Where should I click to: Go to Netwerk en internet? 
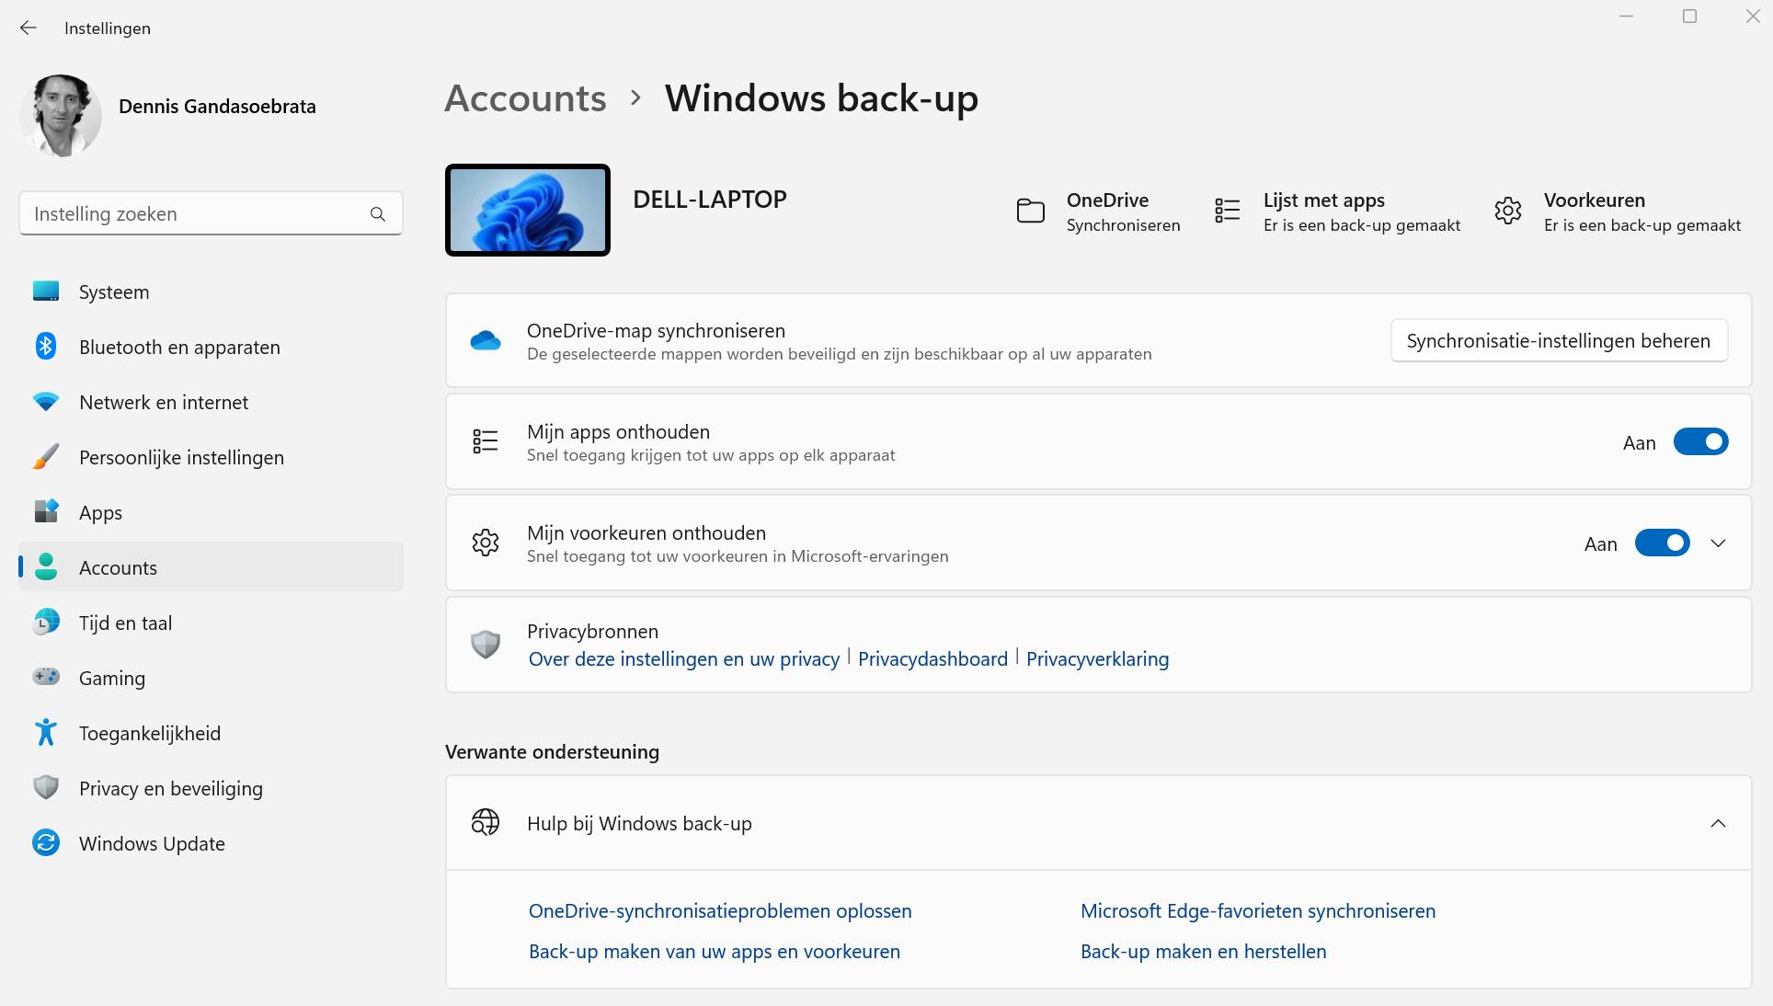164,402
